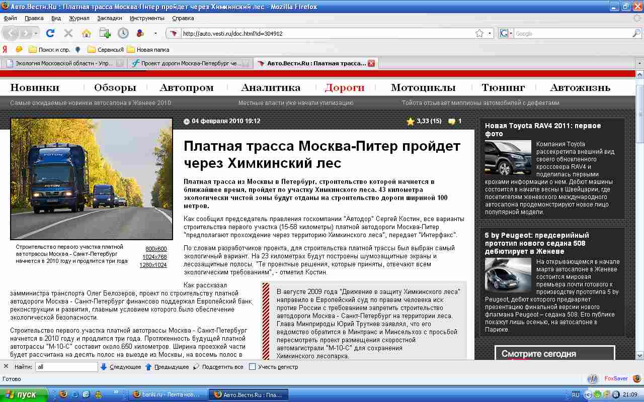Open the 1024x768 image size link

click(x=154, y=257)
